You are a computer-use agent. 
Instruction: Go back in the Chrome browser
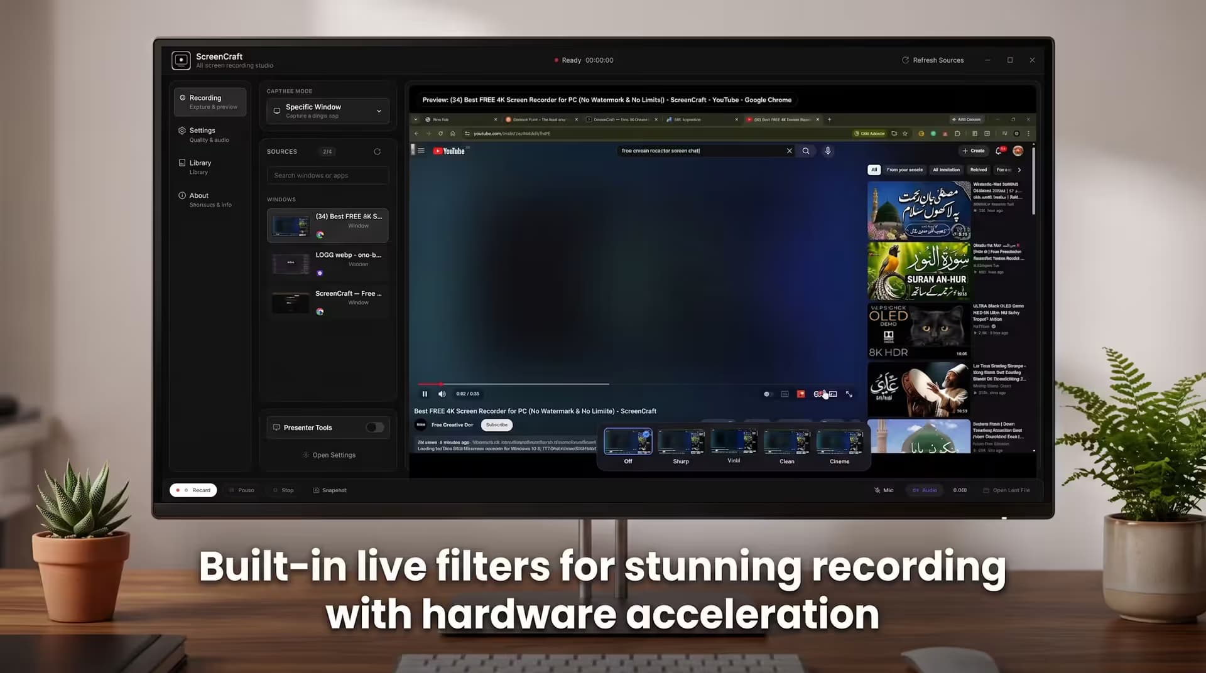(x=416, y=133)
